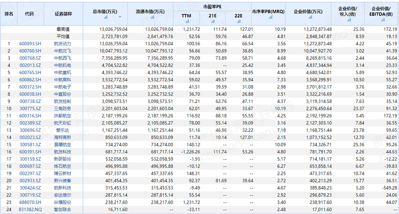Select security name 安达维尔
This screenshot has width=399, height=214.
[63, 195]
